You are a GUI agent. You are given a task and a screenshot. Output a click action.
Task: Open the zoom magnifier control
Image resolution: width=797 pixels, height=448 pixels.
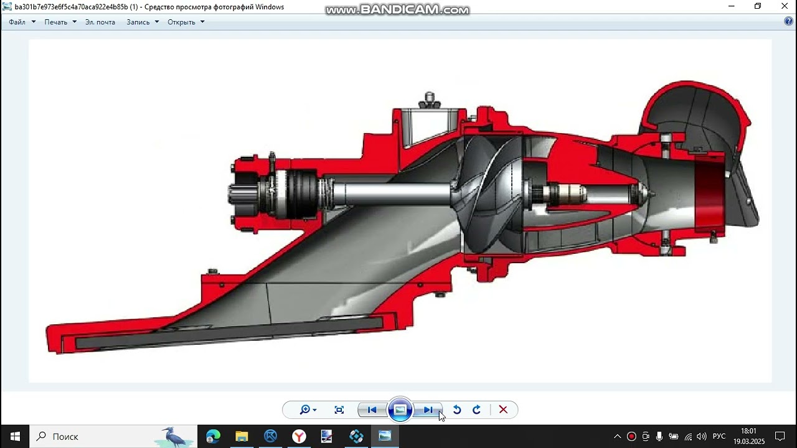click(308, 409)
